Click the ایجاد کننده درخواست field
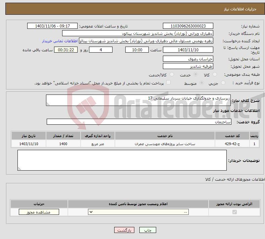Viewport: 265px width, 239px height. click(x=146, y=41)
